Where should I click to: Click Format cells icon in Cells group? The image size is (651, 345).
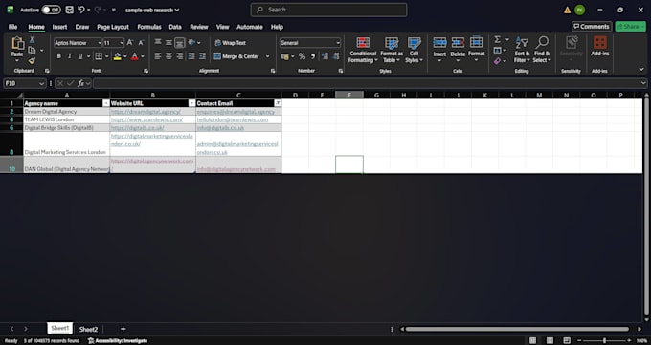coord(476,42)
